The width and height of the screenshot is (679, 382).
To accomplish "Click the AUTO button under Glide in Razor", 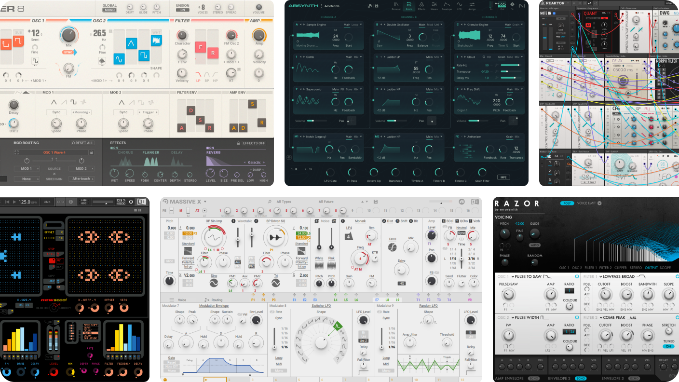I will coord(535,245).
